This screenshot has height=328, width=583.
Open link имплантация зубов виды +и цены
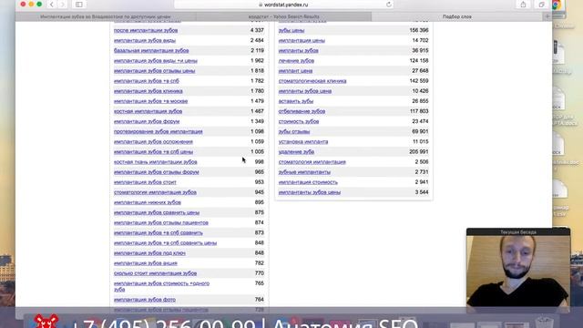[x=156, y=61]
